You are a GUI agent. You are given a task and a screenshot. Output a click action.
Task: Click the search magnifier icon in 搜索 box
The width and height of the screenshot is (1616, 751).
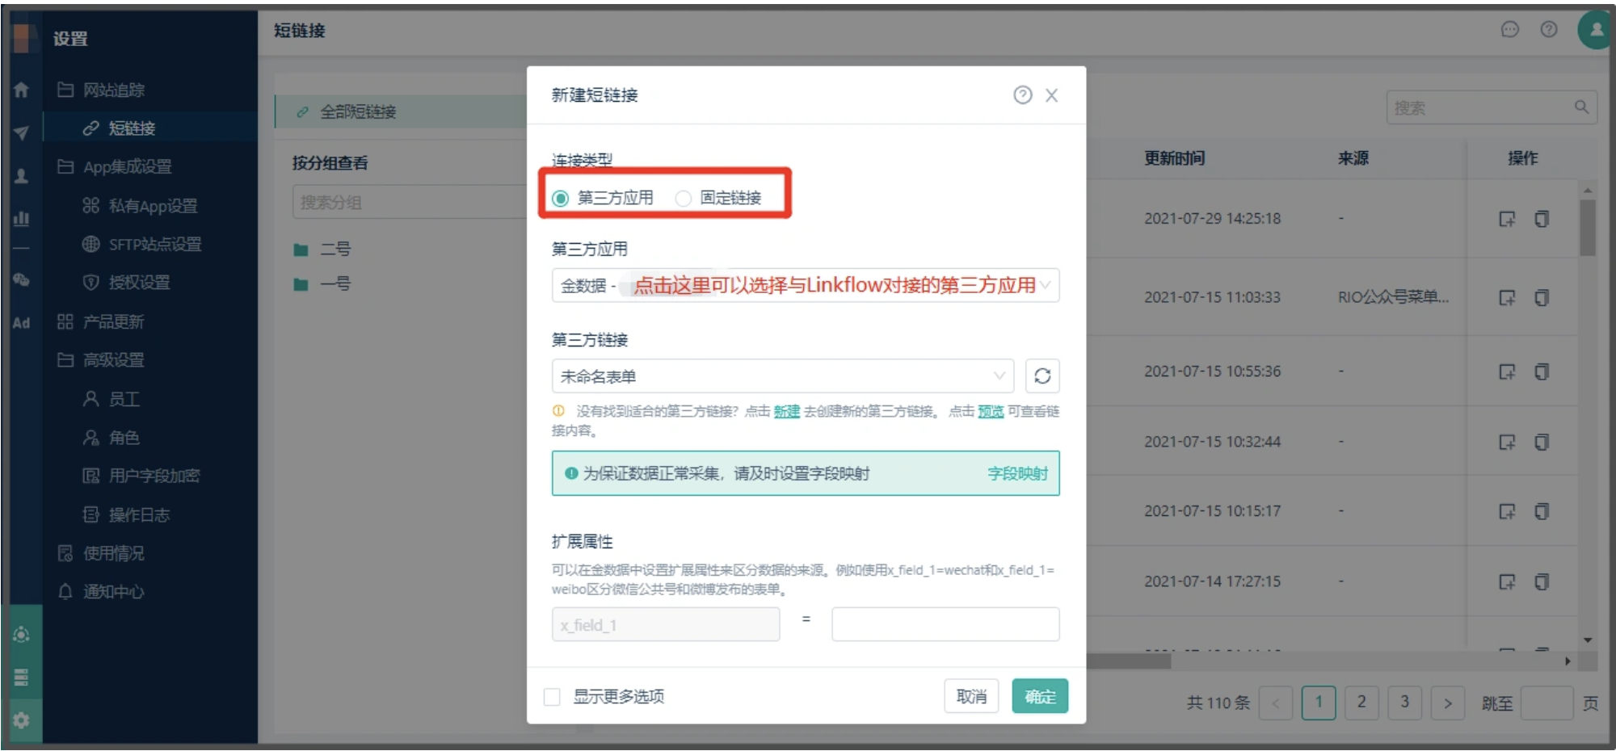coord(1581,107)
